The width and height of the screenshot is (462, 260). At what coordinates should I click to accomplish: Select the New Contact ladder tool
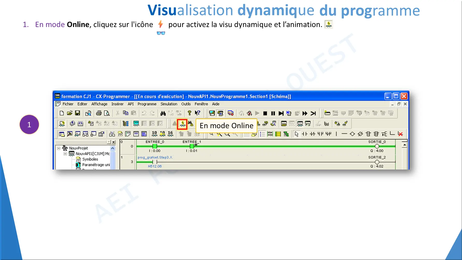pos(304,134)
